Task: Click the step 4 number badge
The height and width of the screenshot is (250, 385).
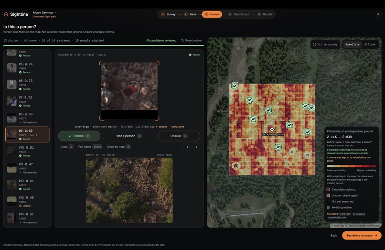Action: point(230,14)
